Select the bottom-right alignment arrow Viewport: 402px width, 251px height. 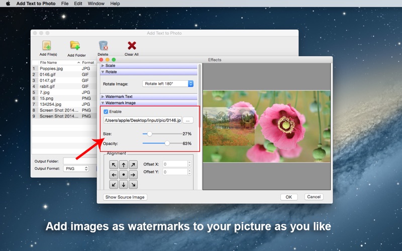coord(133,184)
